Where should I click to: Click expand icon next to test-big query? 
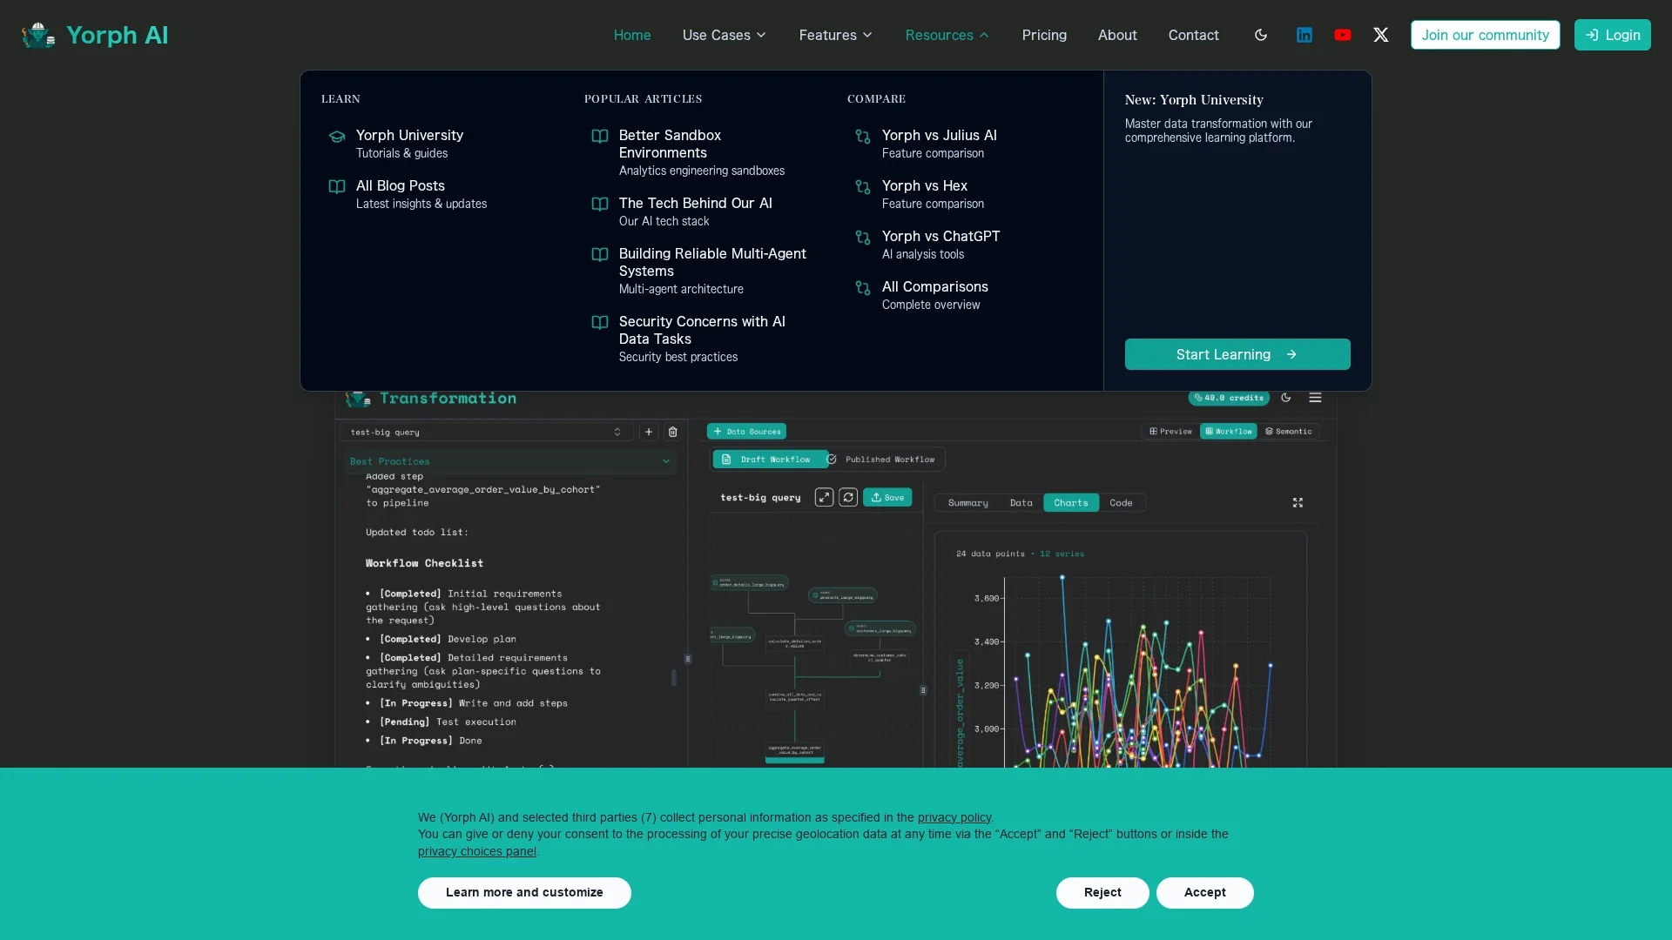click(x=824, y=497)
